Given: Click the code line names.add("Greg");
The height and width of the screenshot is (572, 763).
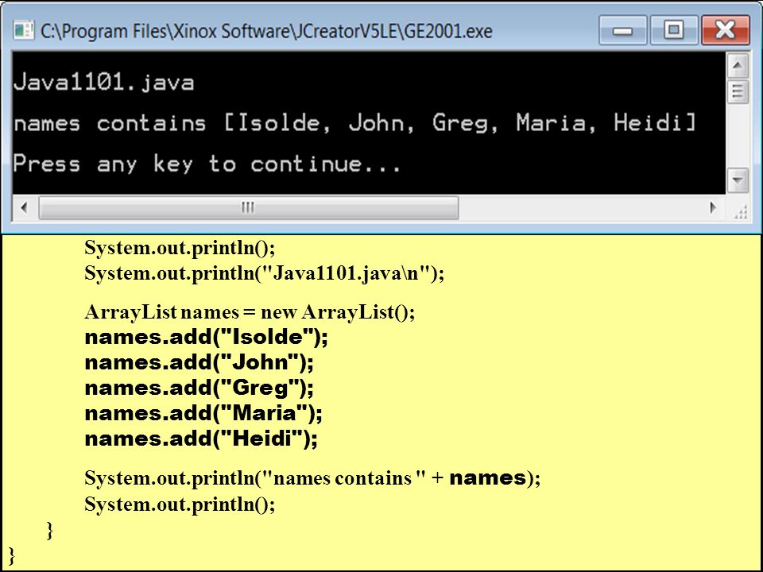Looking at the screenshot, I should [199, 388].
